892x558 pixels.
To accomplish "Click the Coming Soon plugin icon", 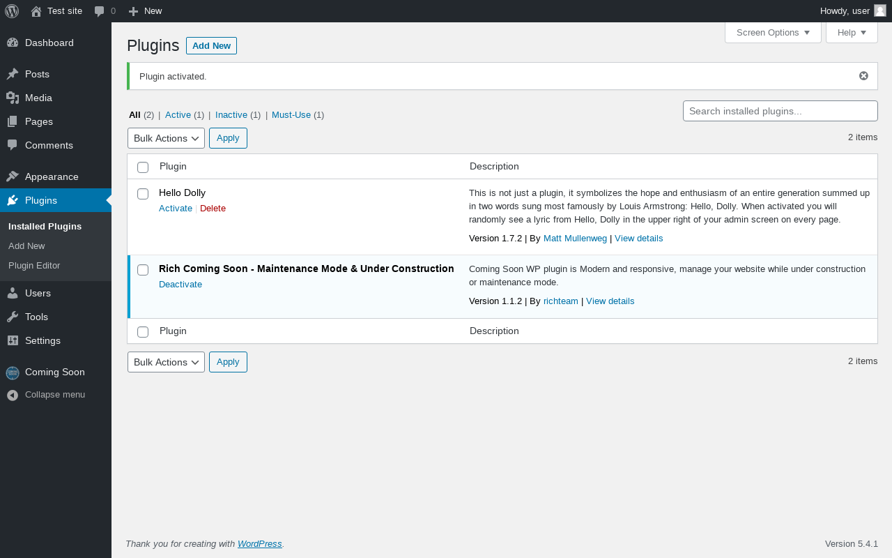I will tap(13, 372).
